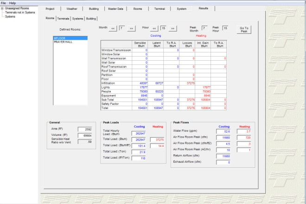Go to previous month with << button
This screenshot has width=306, height=204.
click(113, 29)
